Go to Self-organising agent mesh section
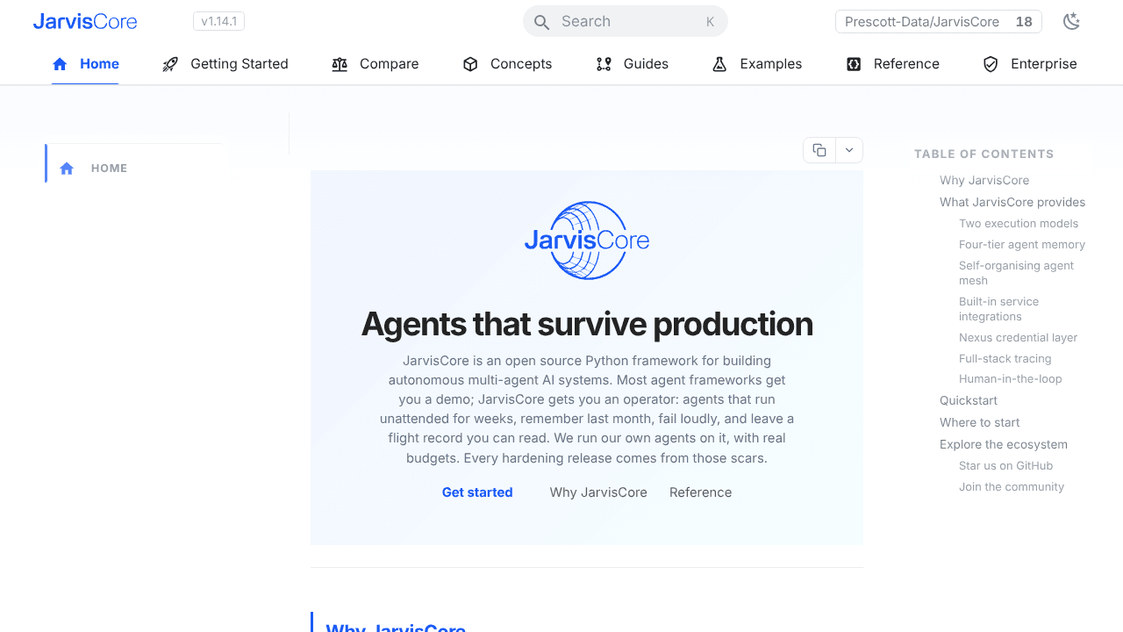Image resolution: width=1123 pixels, height=632 pixels. point(1016,273)
